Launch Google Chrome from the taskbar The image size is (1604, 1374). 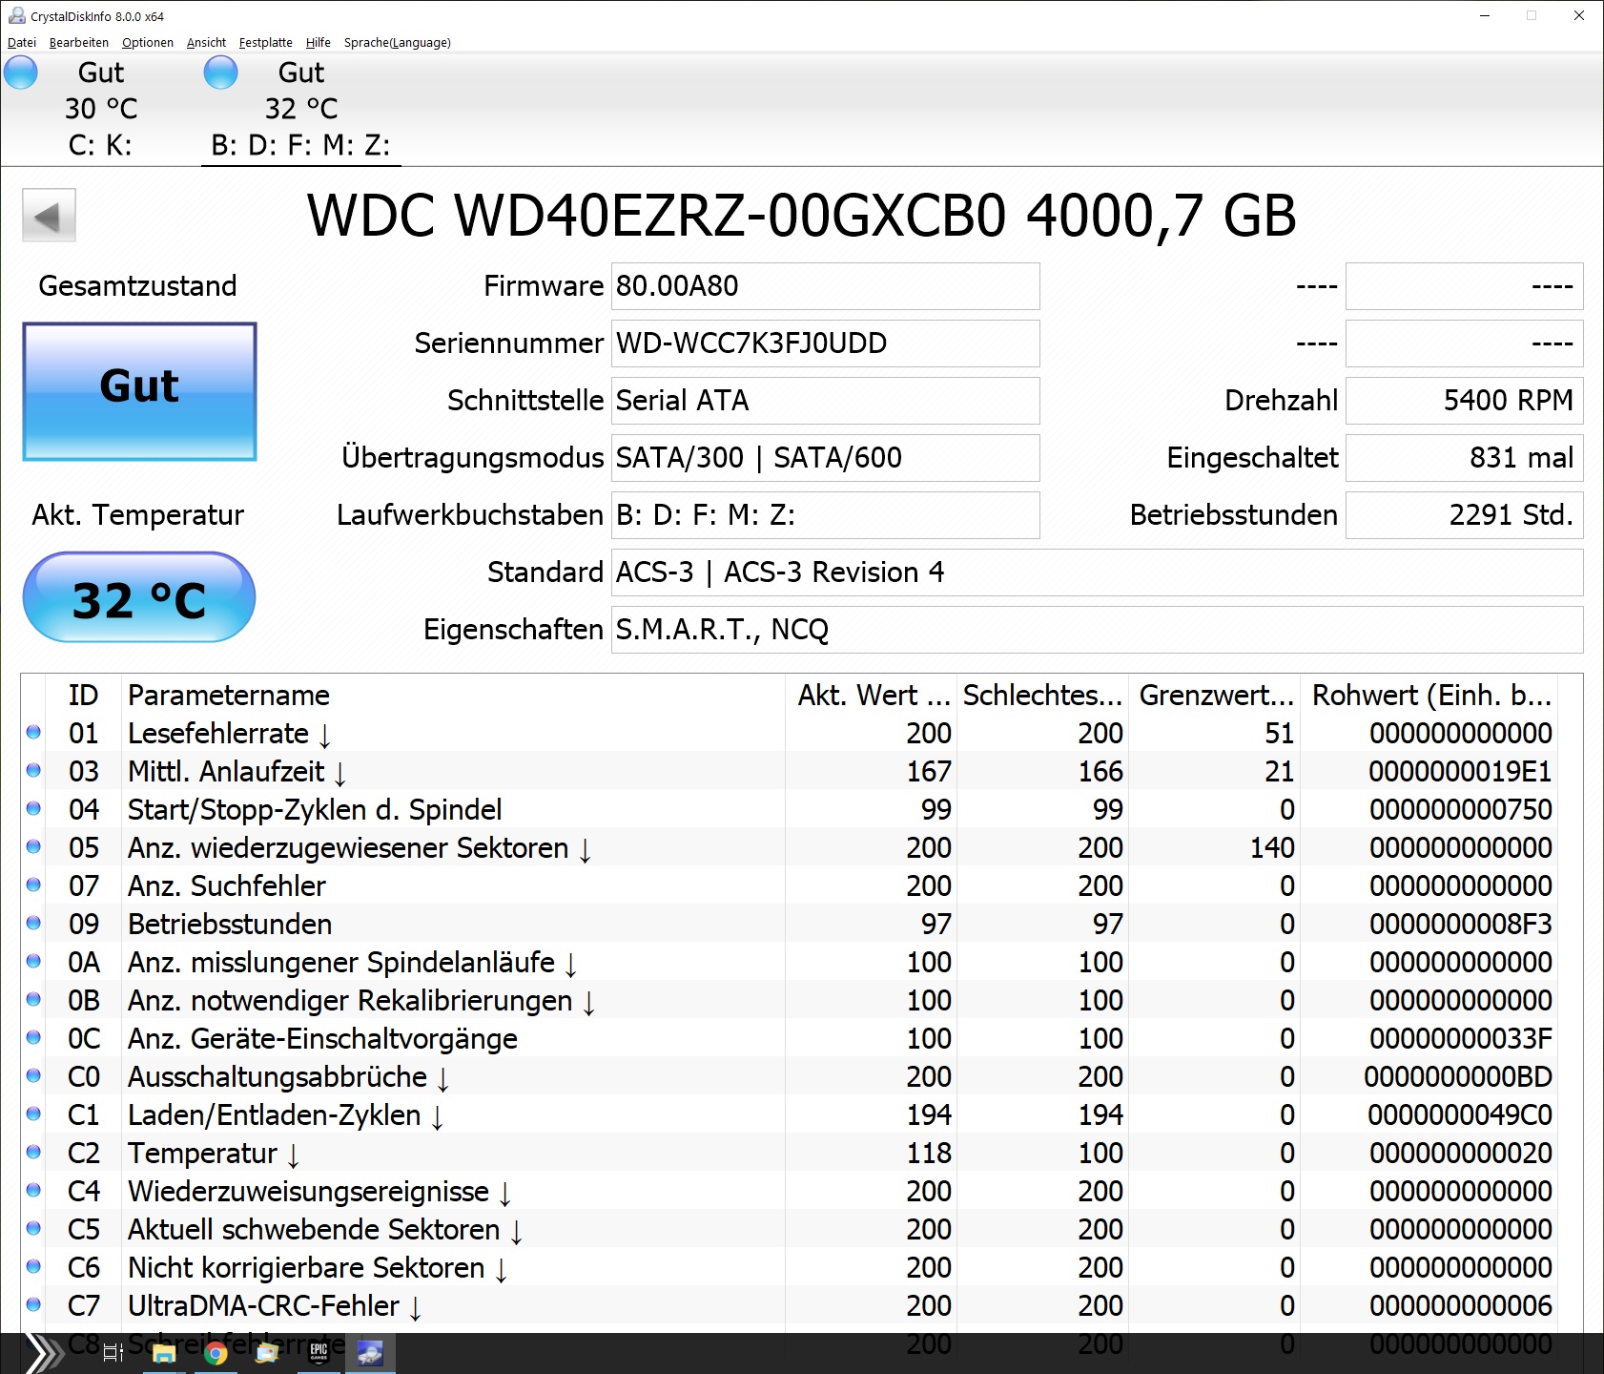coord(216,1353)
